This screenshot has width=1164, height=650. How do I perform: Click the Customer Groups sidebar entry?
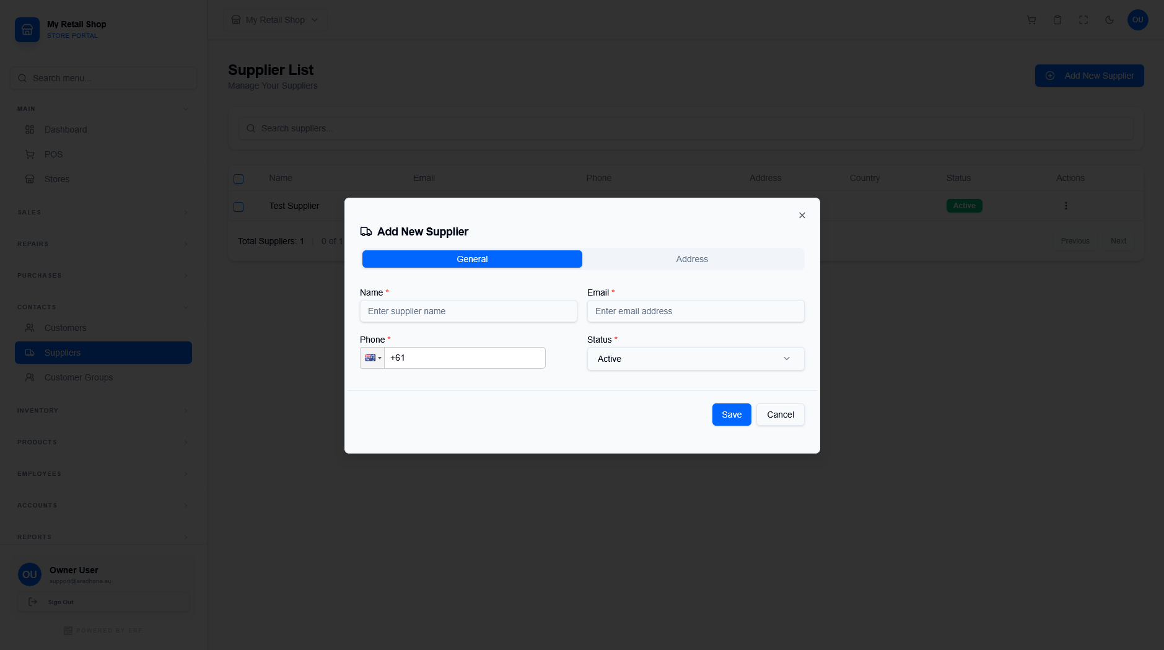click(x=78, y=377)
